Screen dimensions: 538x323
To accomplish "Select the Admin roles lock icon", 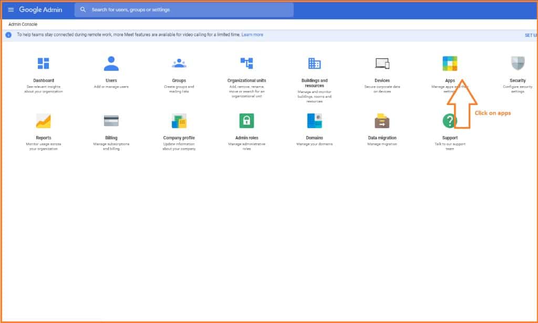I will point(247,121).
